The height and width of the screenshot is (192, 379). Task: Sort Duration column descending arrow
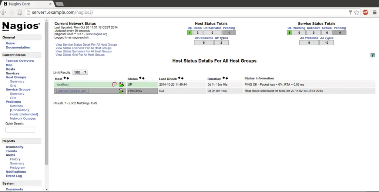pyautogui.click(x=227, y=78)
